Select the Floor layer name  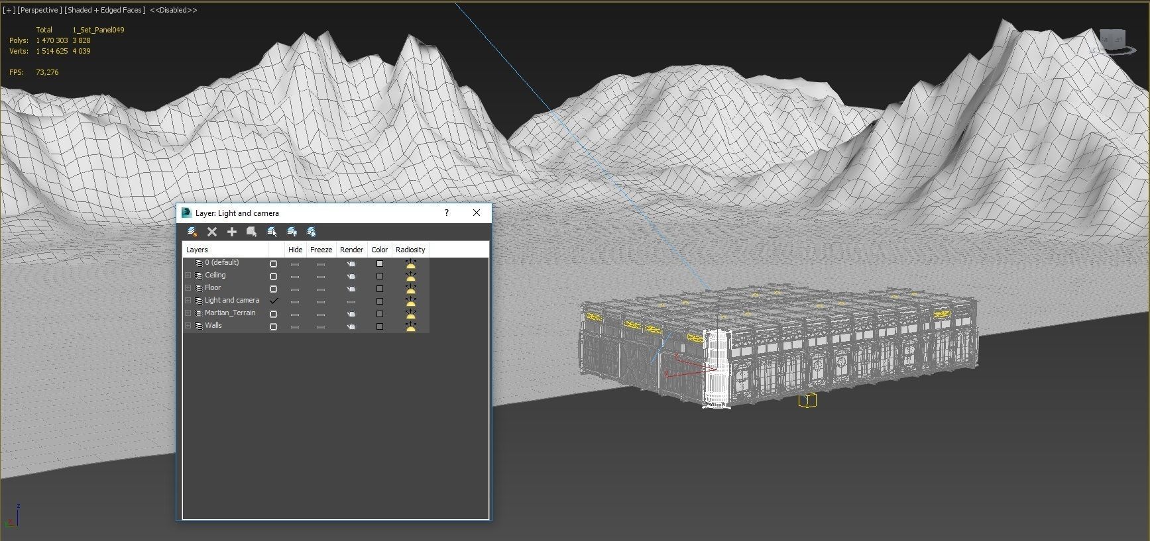213,288
